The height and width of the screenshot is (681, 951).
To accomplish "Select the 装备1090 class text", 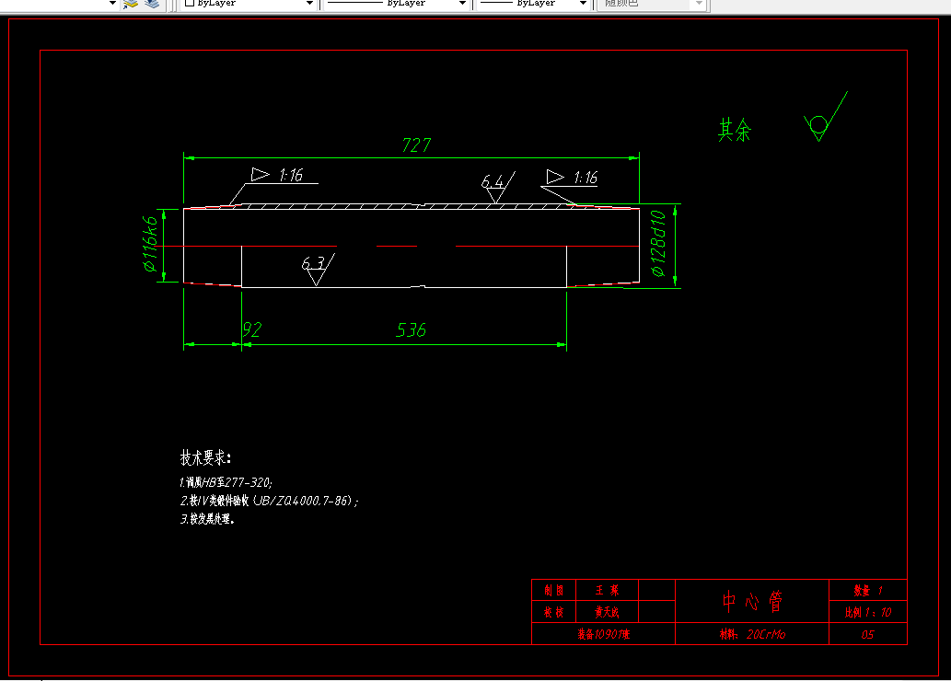I will (604, 634).
